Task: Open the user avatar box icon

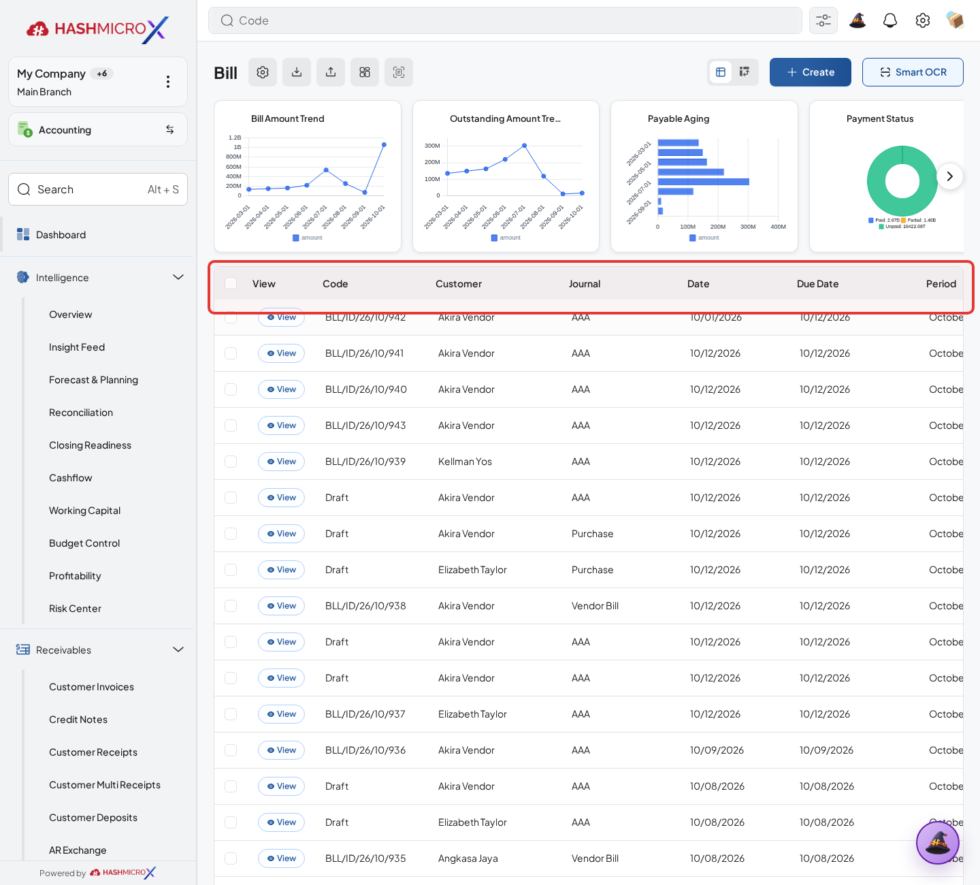Action: 955,20
